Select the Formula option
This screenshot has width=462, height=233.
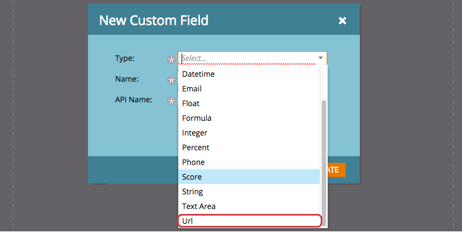(x=197, y=118)
